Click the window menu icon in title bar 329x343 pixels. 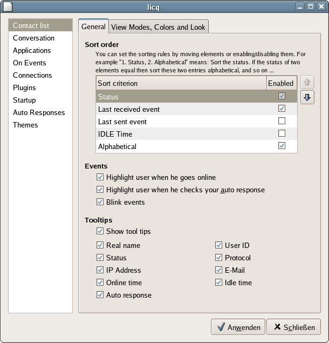pyautogui.click(x=8, y=7)
